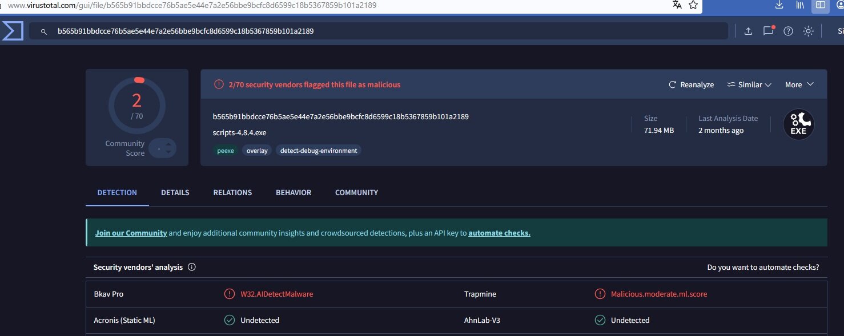844x336 pixels.
Task: Open the RELATIONS tab
Action: (x=232, y=193)
